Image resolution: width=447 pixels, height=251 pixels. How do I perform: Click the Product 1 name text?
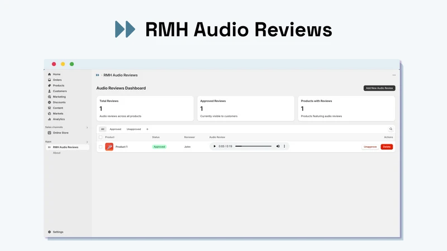click(x=121, y=147)
